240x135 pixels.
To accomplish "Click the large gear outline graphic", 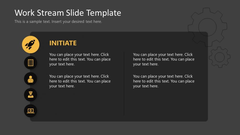I will coord(207,27).
